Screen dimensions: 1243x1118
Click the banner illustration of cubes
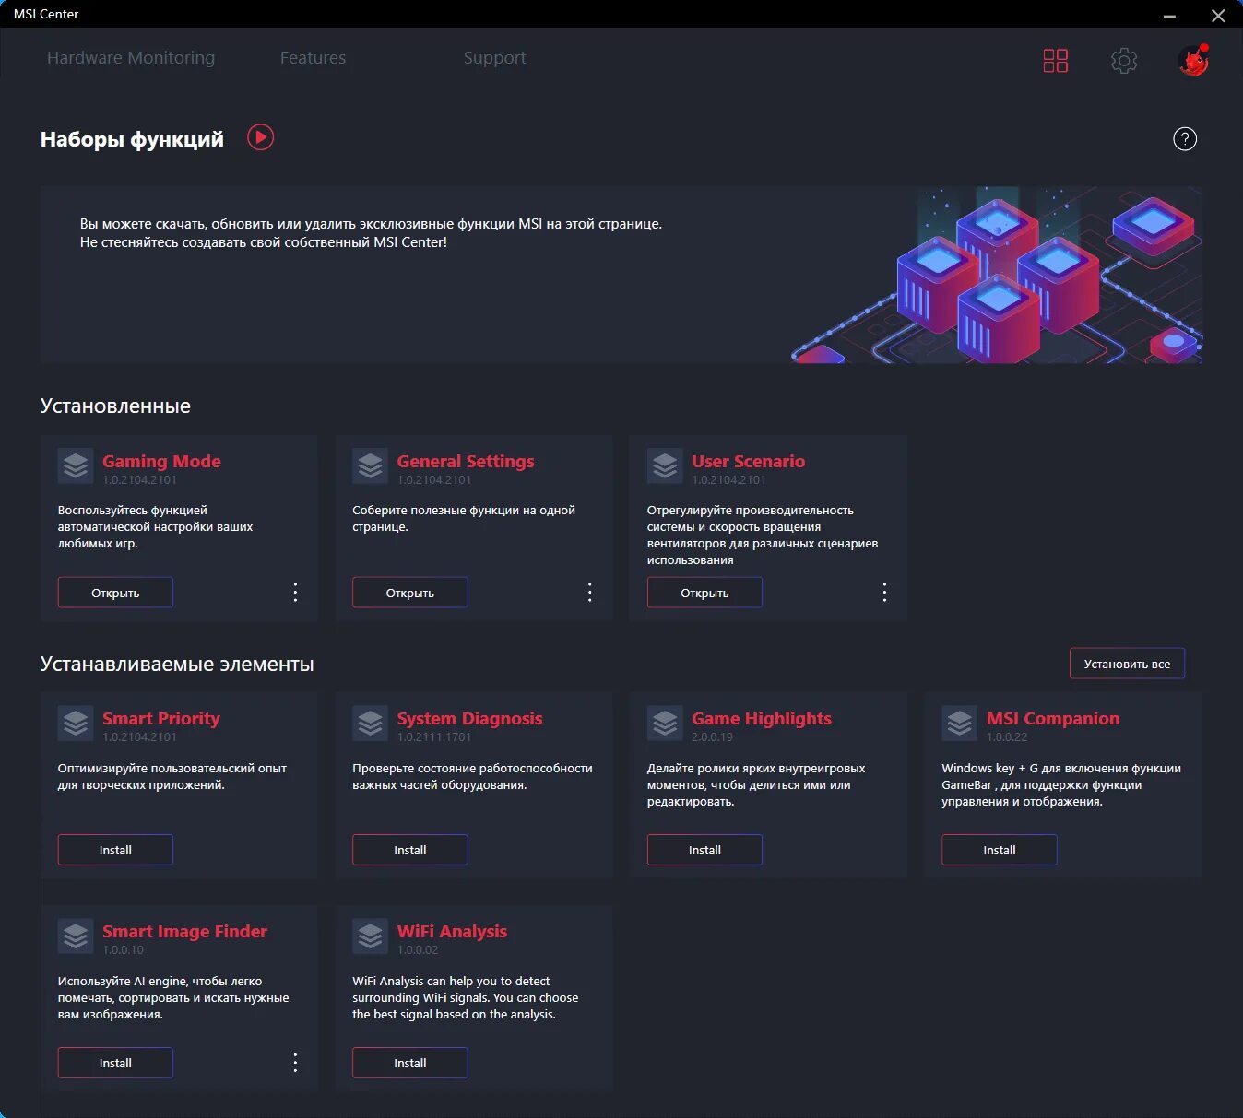pos(997,275)
